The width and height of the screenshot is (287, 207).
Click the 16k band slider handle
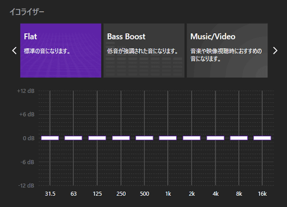point(262,138)
